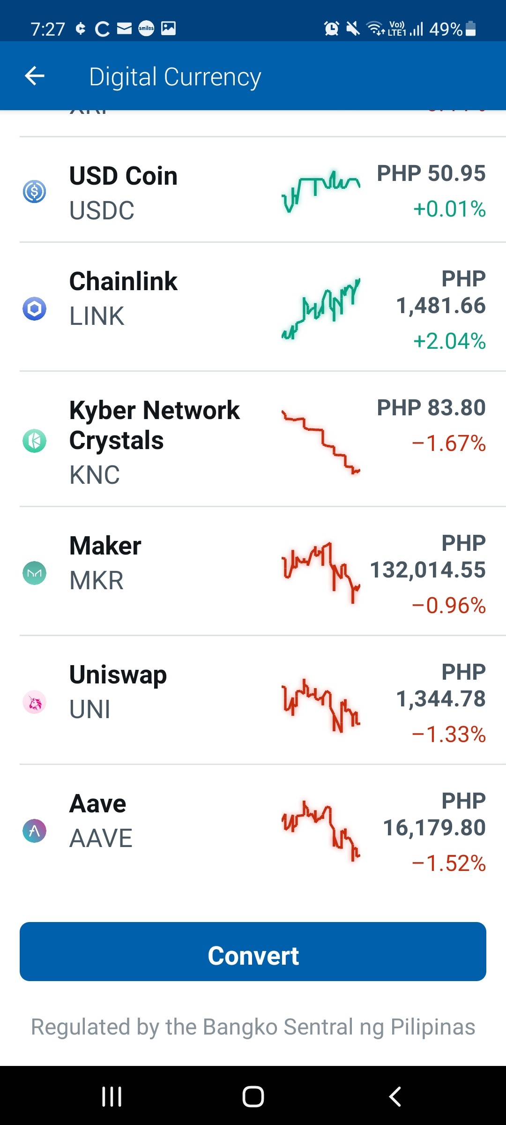The width and height of the screenshot is (506, 1125).
Task: Open the USD Coin price chart
Action: [x=321, y=191]
